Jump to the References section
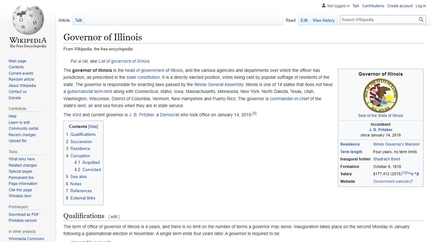This screenshot has height=242, width=431. [x=79, y=191]
